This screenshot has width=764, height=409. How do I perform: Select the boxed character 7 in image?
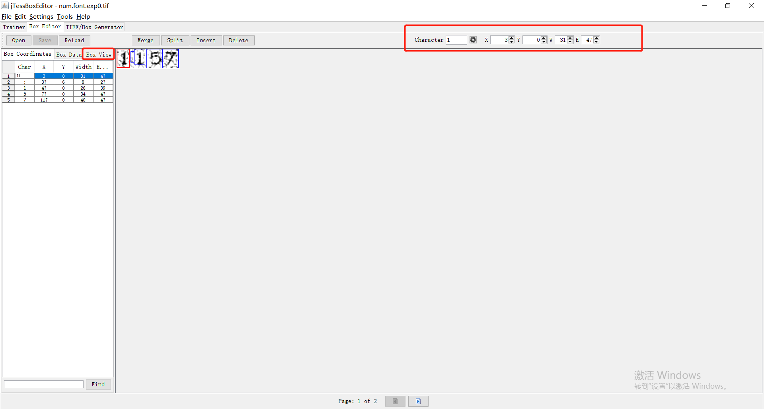[x=170, y=59]
